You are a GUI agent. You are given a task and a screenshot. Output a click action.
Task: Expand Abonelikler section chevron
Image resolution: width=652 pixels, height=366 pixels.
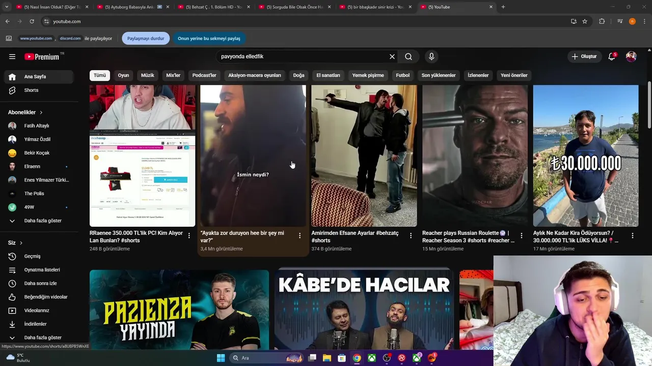(x=41, y=112)
